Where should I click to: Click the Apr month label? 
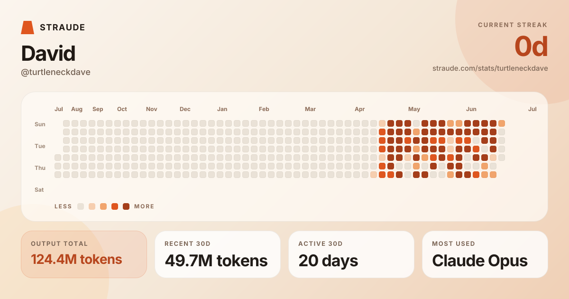[x=360, y=109]
